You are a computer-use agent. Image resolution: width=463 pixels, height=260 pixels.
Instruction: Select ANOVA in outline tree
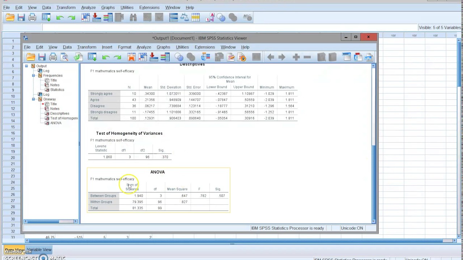pyautogui.click(x=56, y=123)
